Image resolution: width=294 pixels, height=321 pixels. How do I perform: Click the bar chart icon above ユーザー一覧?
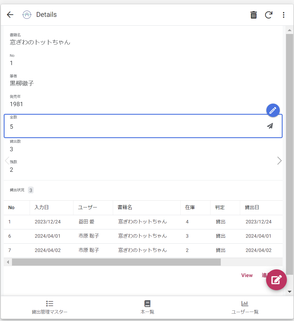pos(244,303)
